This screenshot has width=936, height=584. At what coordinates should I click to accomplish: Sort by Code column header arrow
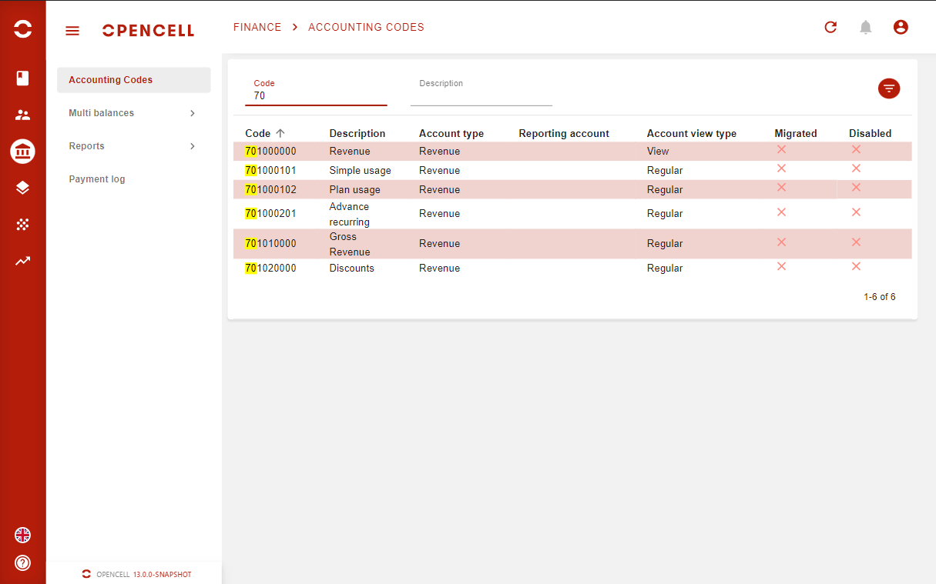tap(280, 133)
